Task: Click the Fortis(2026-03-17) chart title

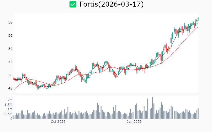Action: click(111, 4)
